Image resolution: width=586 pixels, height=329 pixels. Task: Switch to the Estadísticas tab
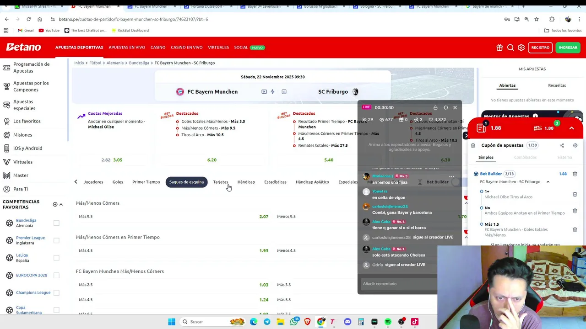[x=275, y=182]
